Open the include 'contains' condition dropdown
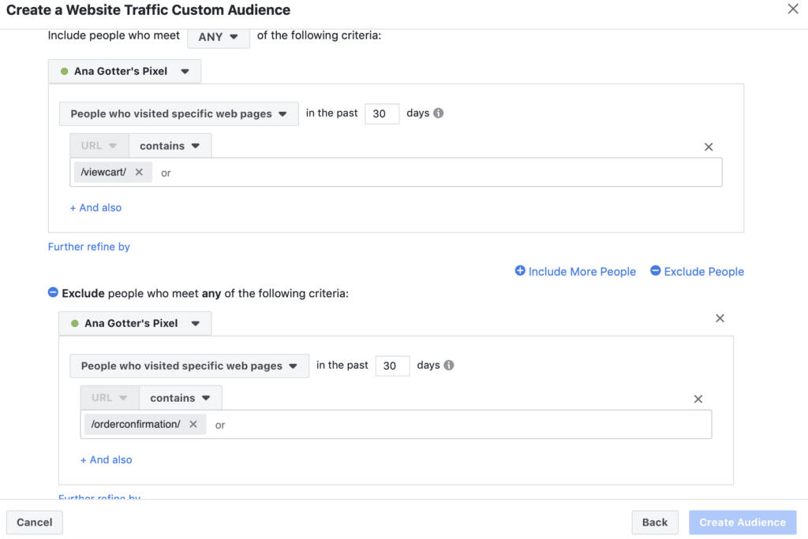Viewport: 808px width, 539px height. tap(170, 146)
